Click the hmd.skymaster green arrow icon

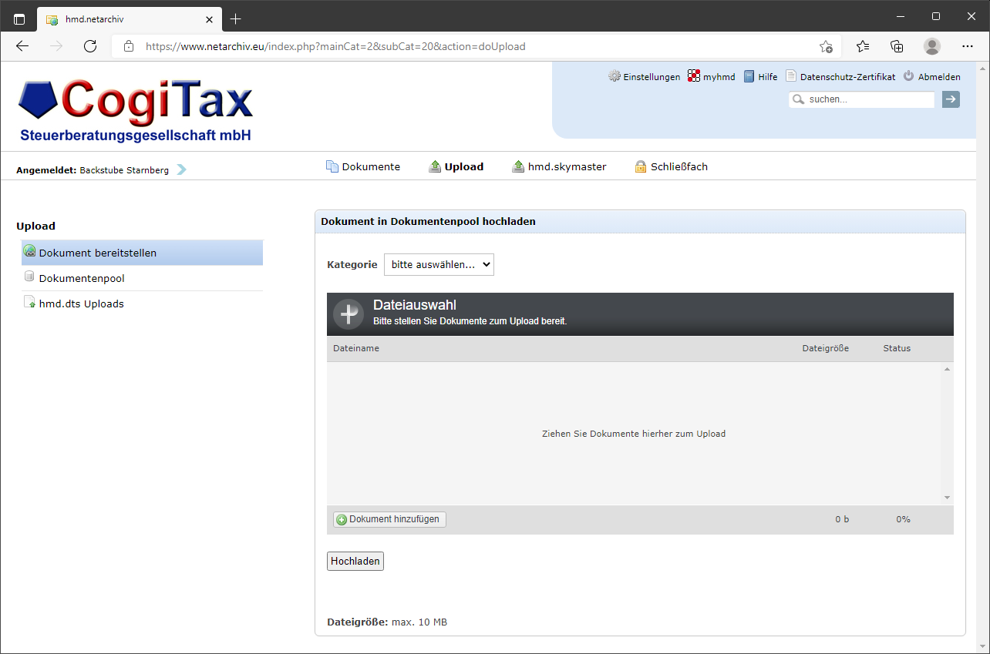tap(517, 166)
